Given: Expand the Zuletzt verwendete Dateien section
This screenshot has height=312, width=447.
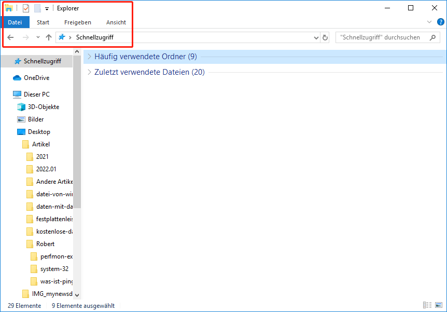Looking at the screenshot, I should pos(89,72).
